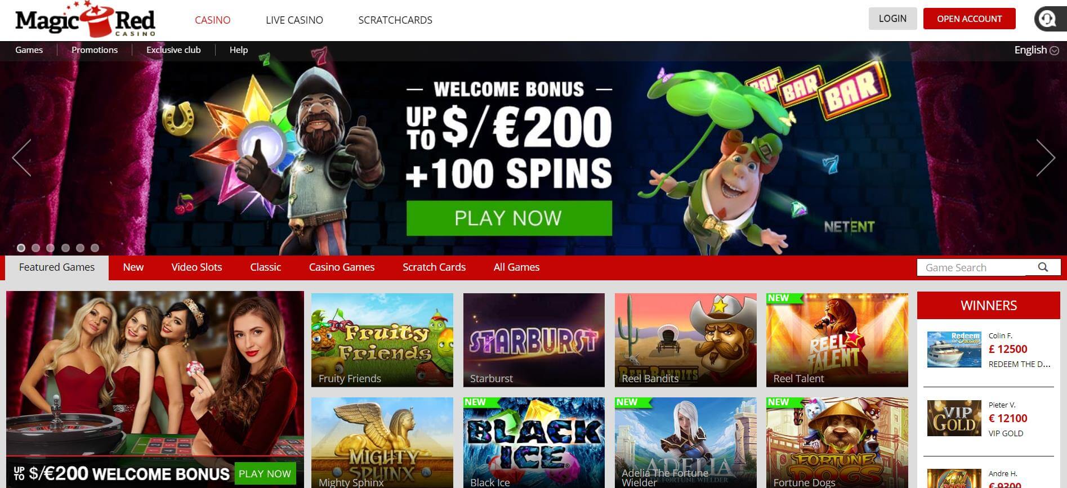Click the Magic Red Casino logo
Viewport: 1067px width, 488px height.
tap(85, 20)
